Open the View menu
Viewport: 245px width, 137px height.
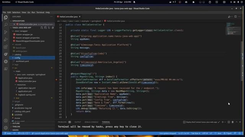24,13
